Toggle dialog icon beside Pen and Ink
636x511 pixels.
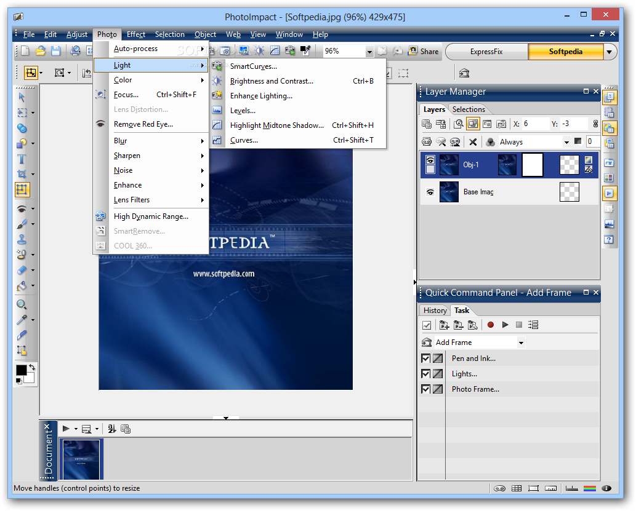coord(438,358)
